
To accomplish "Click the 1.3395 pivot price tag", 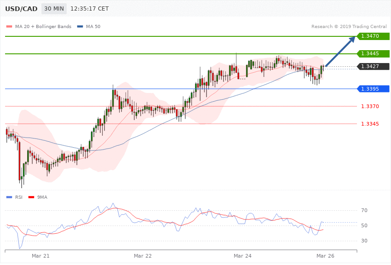I will tap(373, 89).
